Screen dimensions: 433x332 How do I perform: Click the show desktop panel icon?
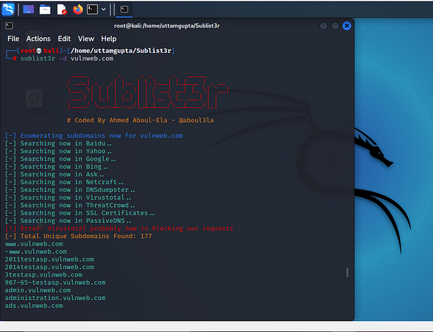click(x=28, y=10)
